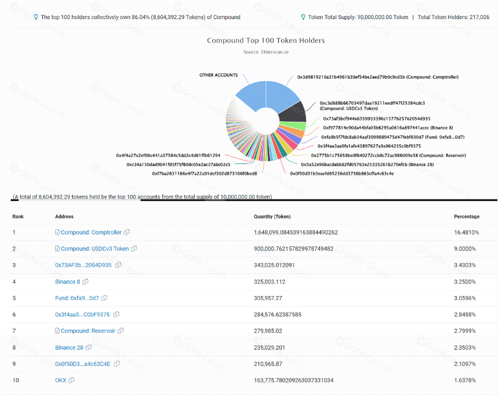Select the black Compound: USDCv3 Token pie slice

[294, 113]
